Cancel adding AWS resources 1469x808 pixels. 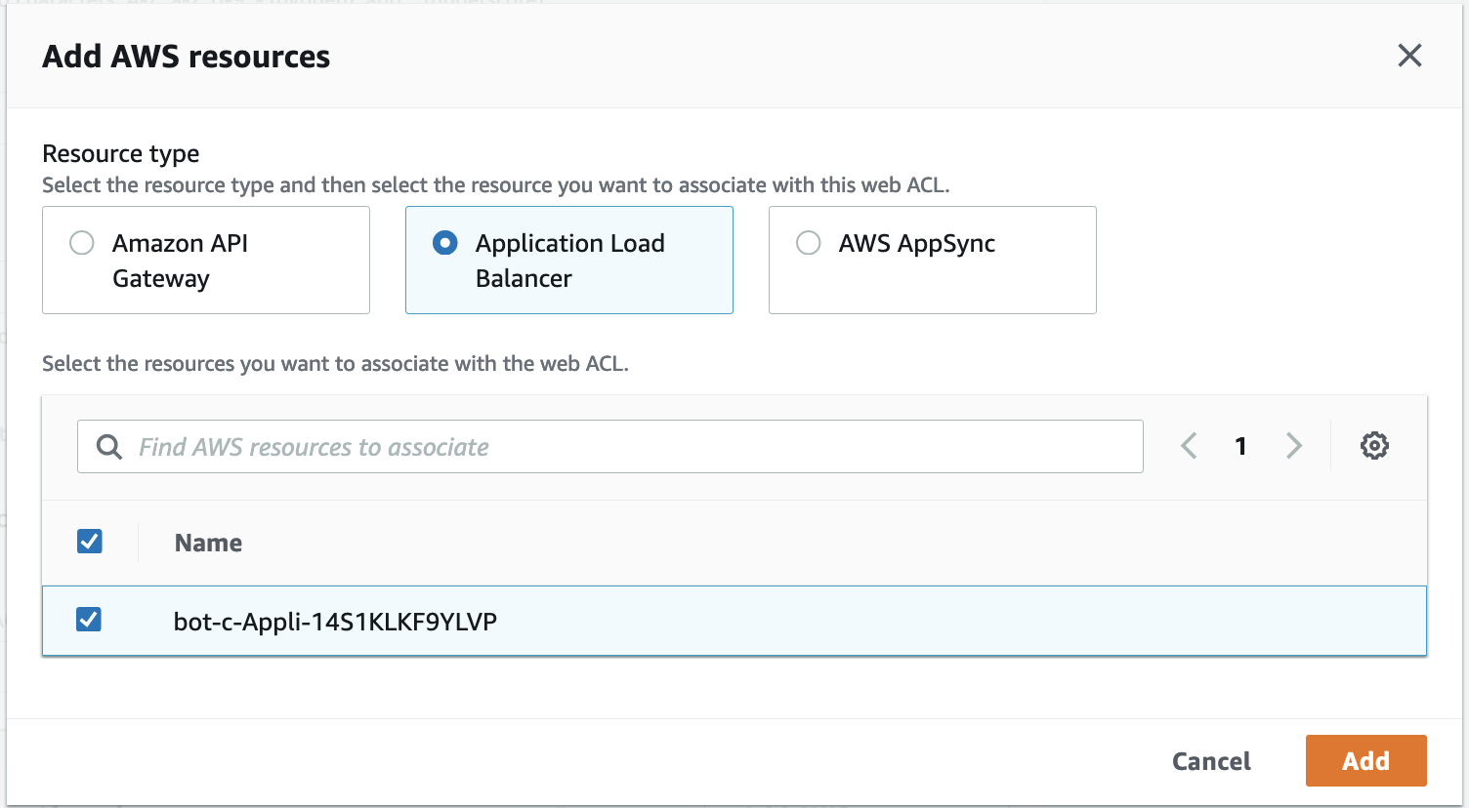point(1211,761)
